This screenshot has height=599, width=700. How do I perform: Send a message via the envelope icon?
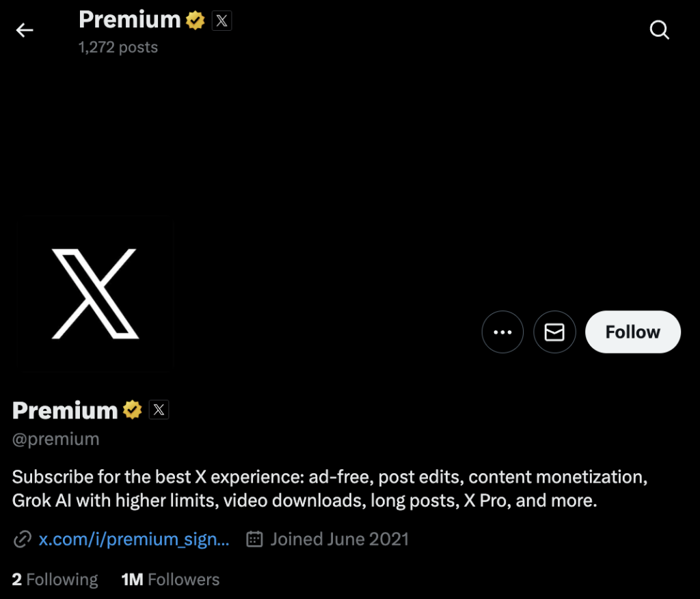554,332
